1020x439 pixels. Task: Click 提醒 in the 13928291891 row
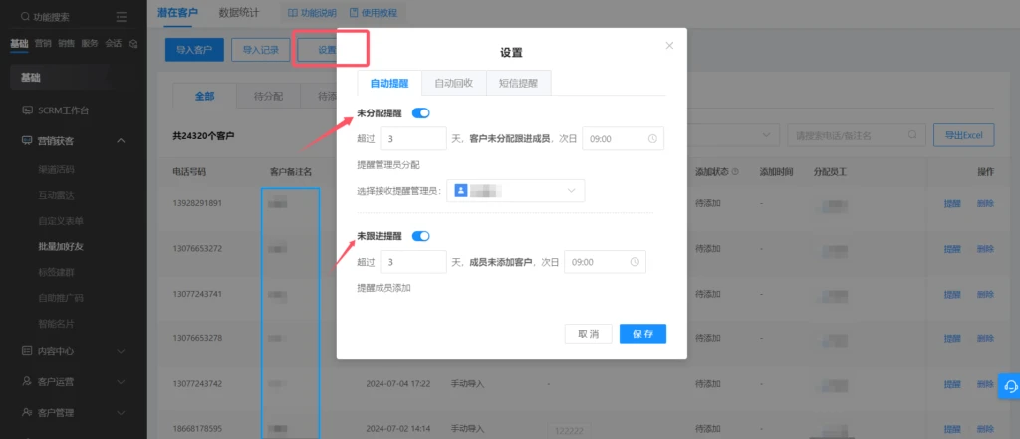point(952,203)
